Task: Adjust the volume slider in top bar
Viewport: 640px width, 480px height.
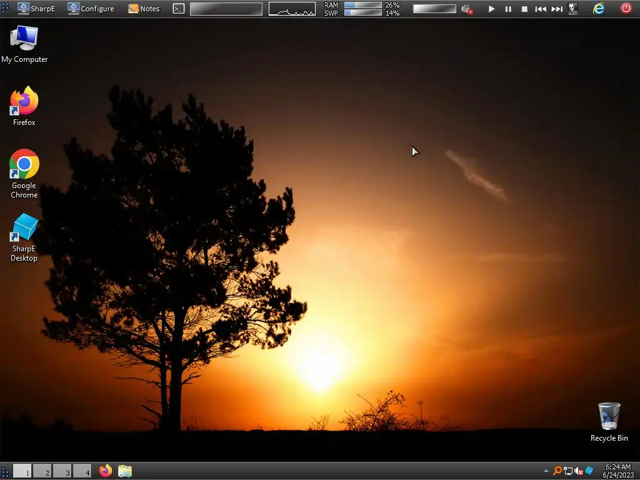Action: (x=434, y=9)
